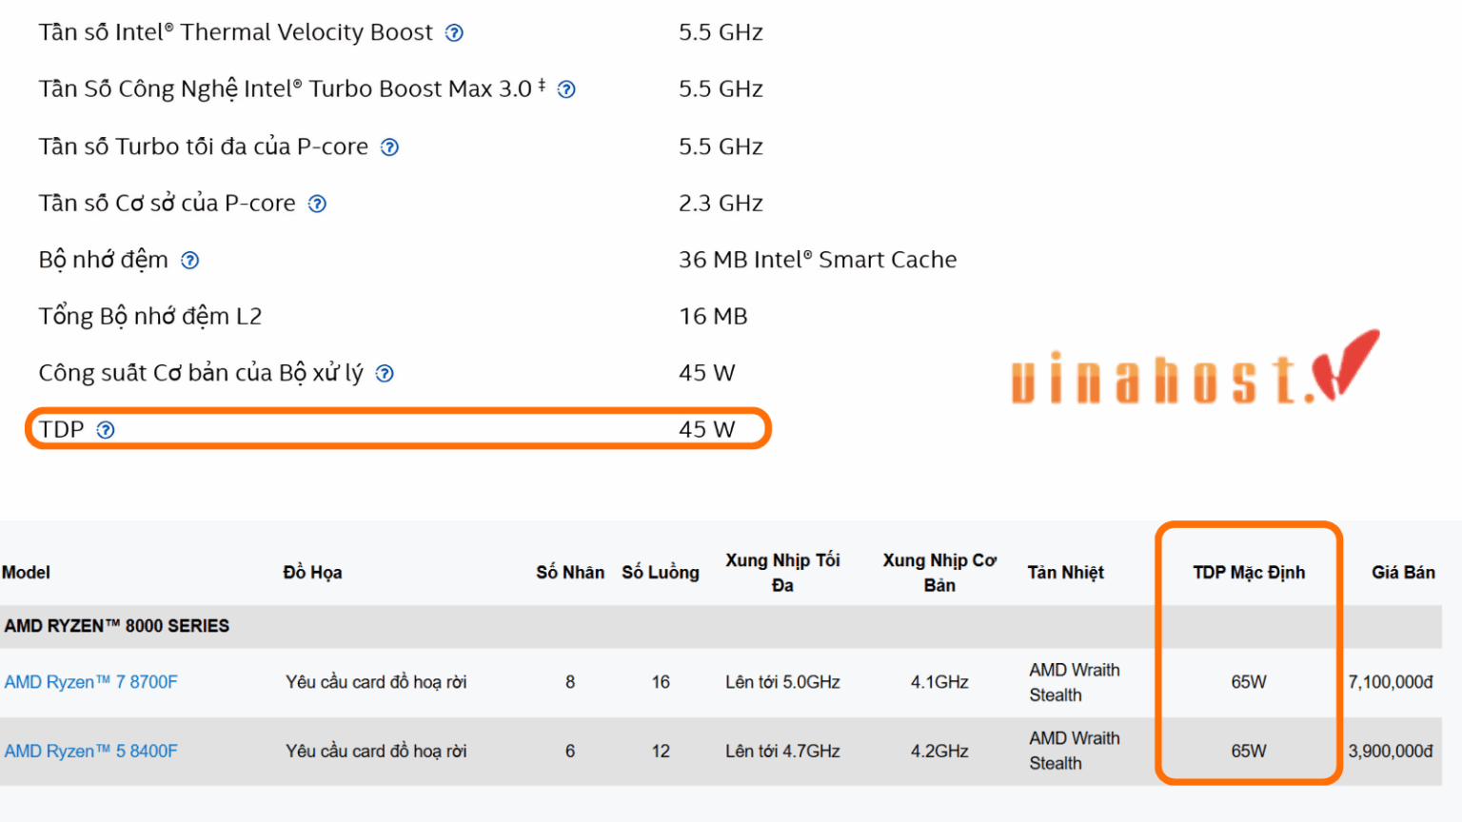The image size is (1462, 822).
Task: Open the Bộ nhớ đệm question mark icon
Action: click(x=190, y=261)
